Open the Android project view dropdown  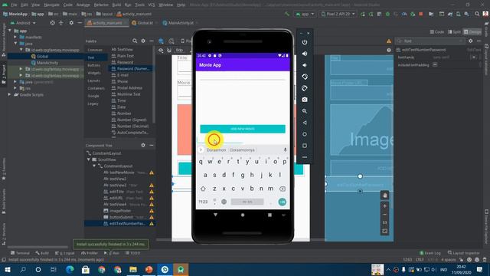pos(23,23)
